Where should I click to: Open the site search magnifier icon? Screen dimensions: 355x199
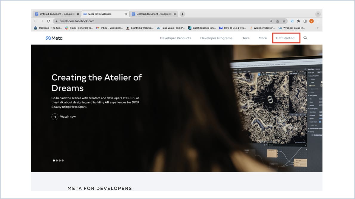pos(305,38)
